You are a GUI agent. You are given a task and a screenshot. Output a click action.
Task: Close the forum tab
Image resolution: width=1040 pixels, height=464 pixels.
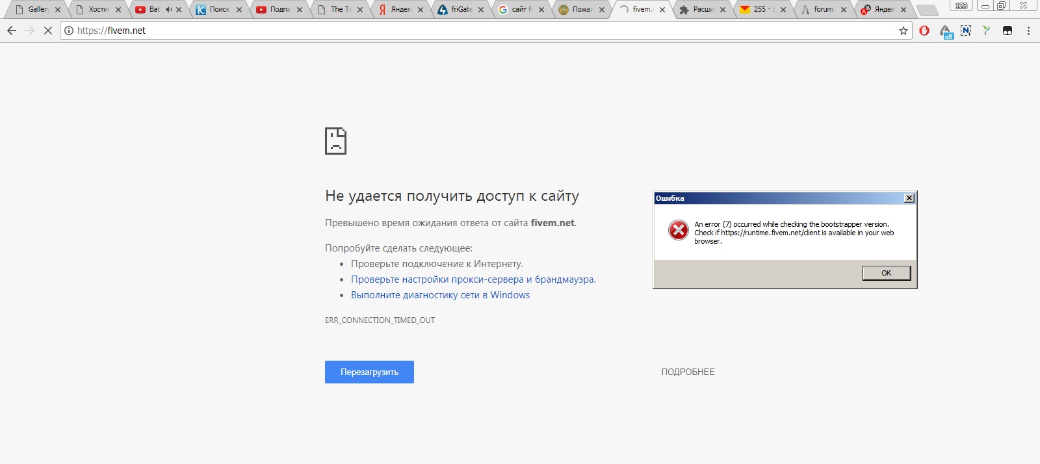point(844,10)
